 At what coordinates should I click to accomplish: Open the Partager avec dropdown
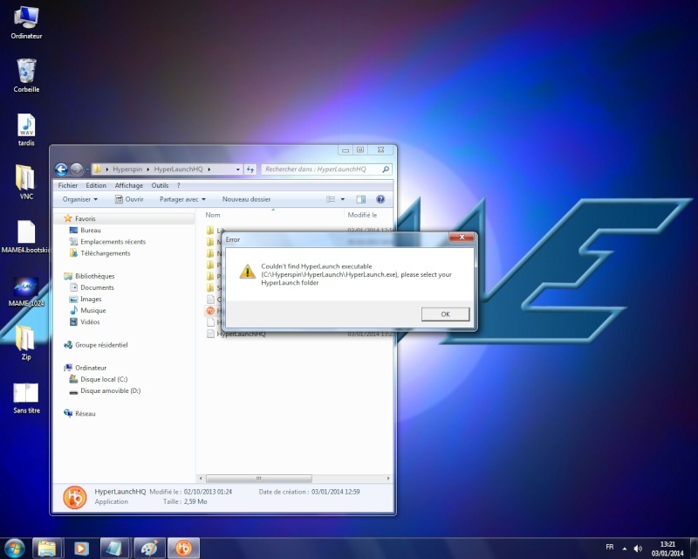click(182, 199)
